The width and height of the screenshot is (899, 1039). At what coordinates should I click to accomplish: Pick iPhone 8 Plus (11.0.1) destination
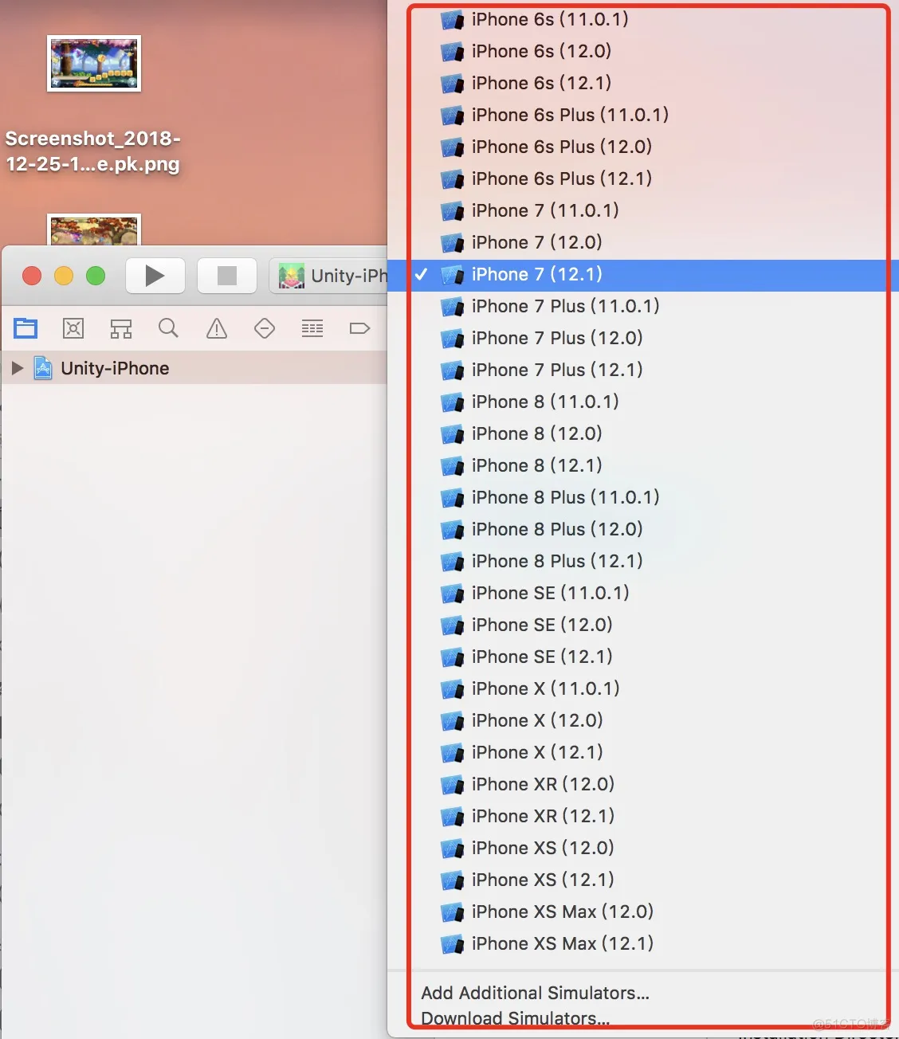coord(643,497)
